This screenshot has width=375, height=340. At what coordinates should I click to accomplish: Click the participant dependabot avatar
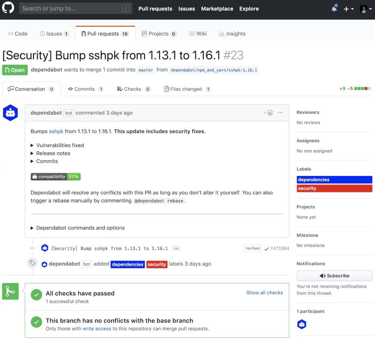[302, 324]
